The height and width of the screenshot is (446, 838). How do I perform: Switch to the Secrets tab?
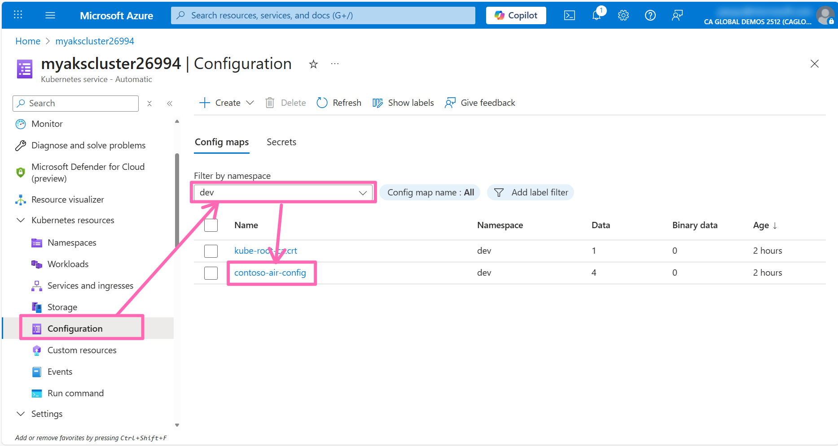[281, 142]
